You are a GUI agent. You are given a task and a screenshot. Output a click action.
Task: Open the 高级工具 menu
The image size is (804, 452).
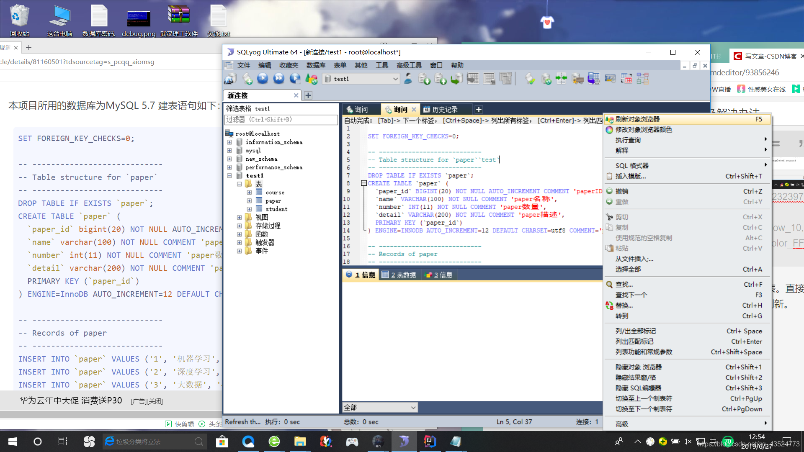click(409, 65)
